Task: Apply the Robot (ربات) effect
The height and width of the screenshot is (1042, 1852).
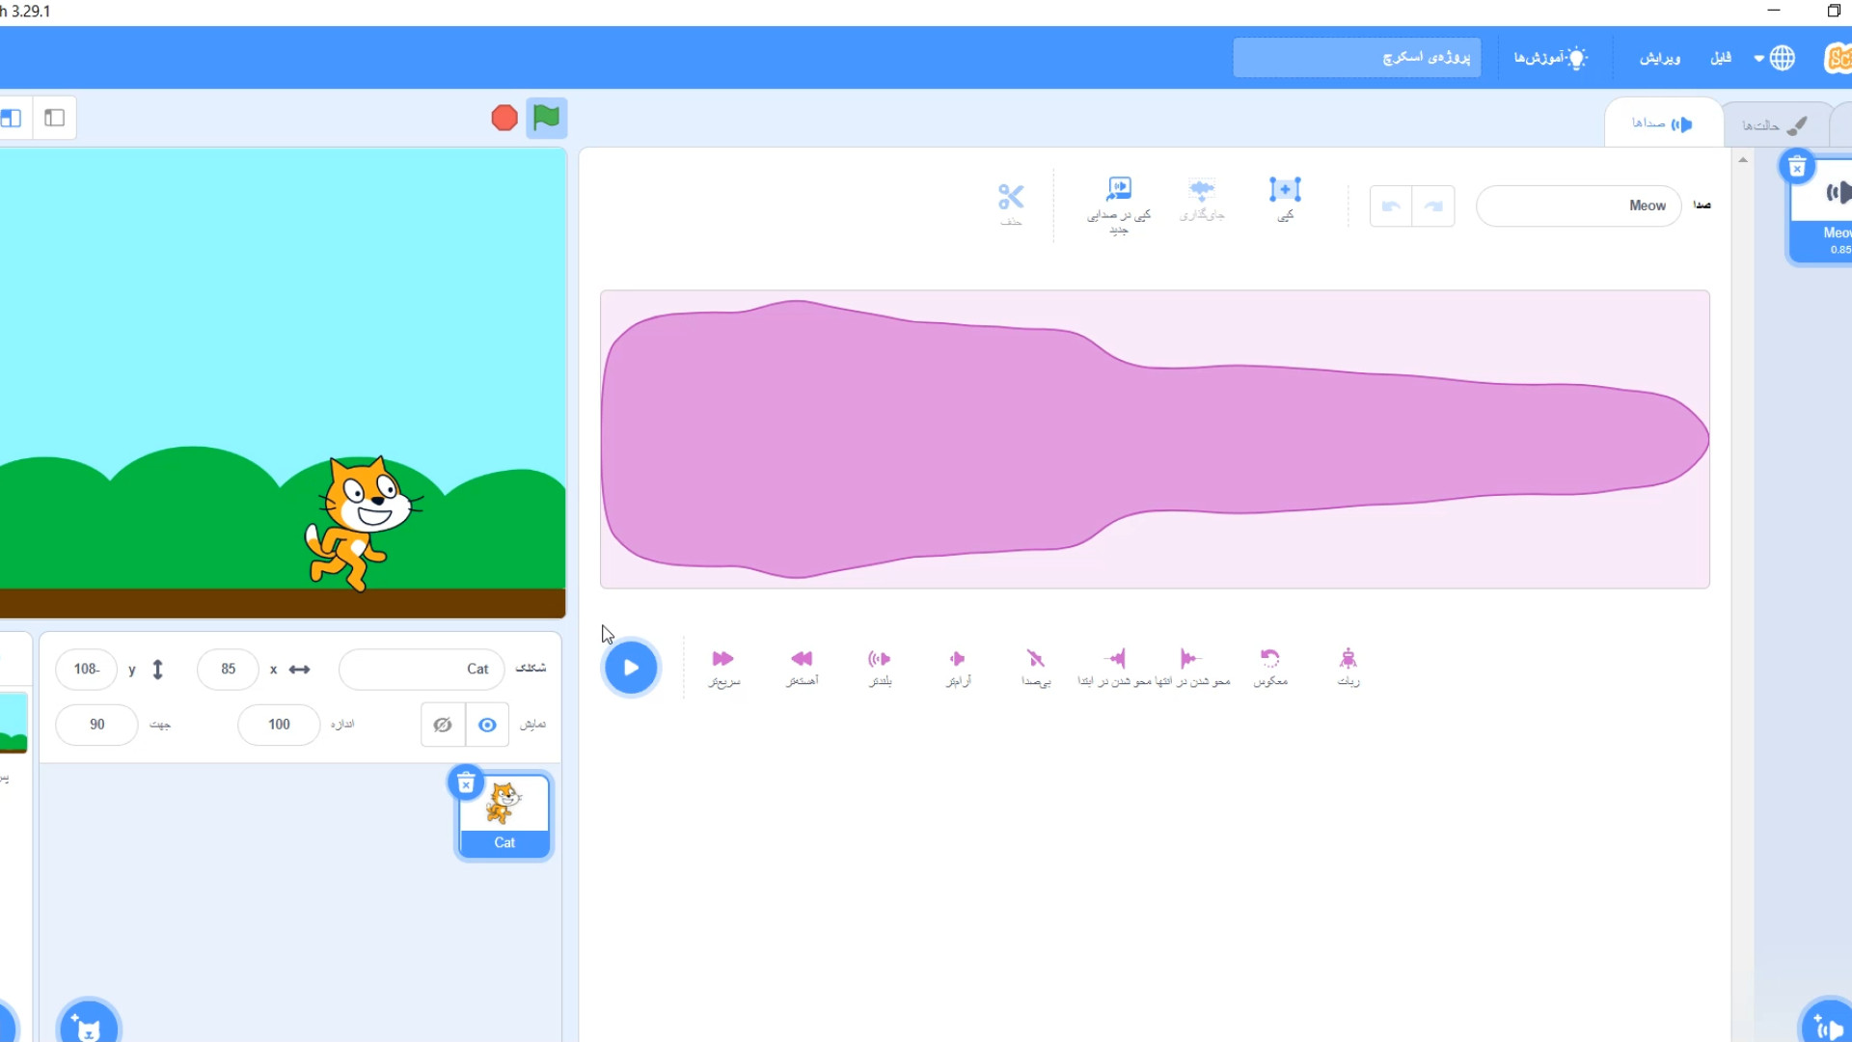Action: click(1348, 668)
